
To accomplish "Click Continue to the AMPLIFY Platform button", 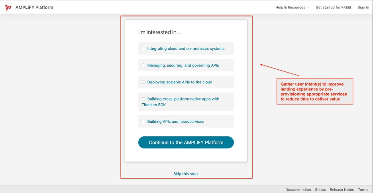I will pyautogui.click(x=186, y=142).
